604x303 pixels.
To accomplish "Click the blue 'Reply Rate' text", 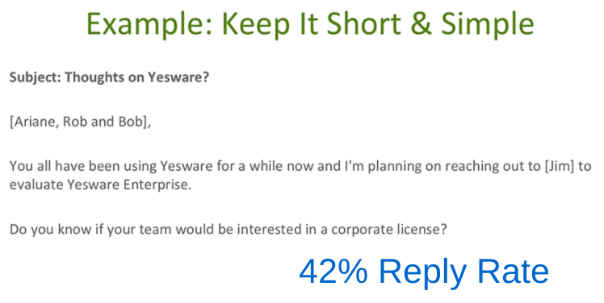I will click(x=463, y=272).
